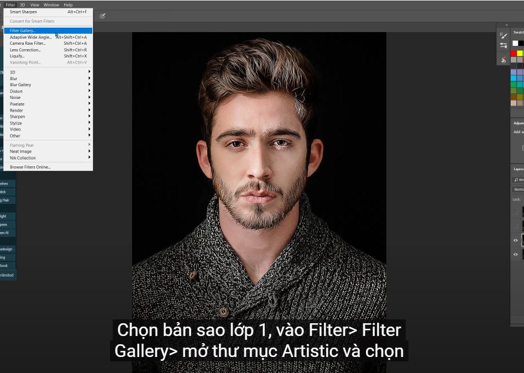The height and width of the screenshot is (373, 524).
Task: Click Browse Filters Online
Action: coord(48,167)
